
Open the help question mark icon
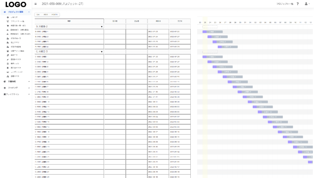pyautogui.click(x=298, y=4)
